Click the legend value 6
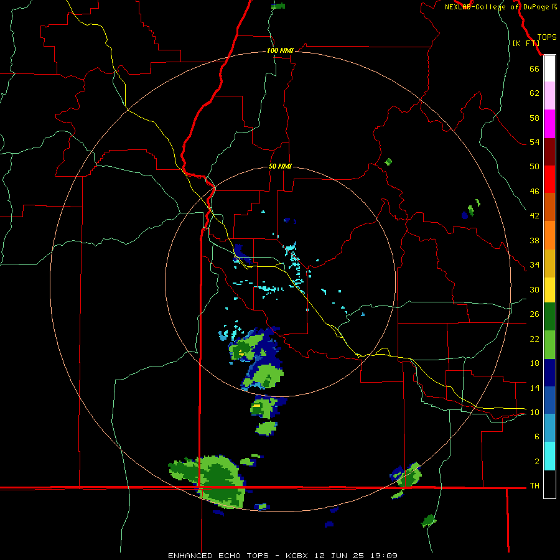The image size is (560, 560). click(537, 436)
